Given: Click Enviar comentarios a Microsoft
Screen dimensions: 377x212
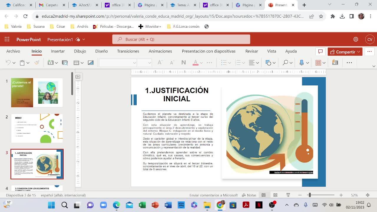Looking at the screenshot, I should [x=214, y=195].
